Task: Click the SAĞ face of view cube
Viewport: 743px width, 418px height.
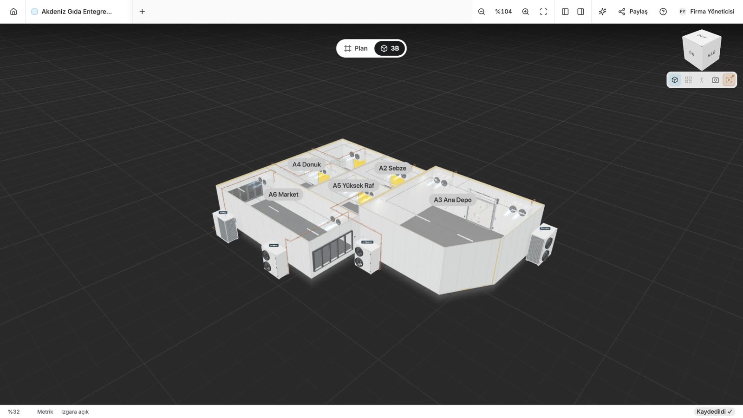Action: click(711, 53)
